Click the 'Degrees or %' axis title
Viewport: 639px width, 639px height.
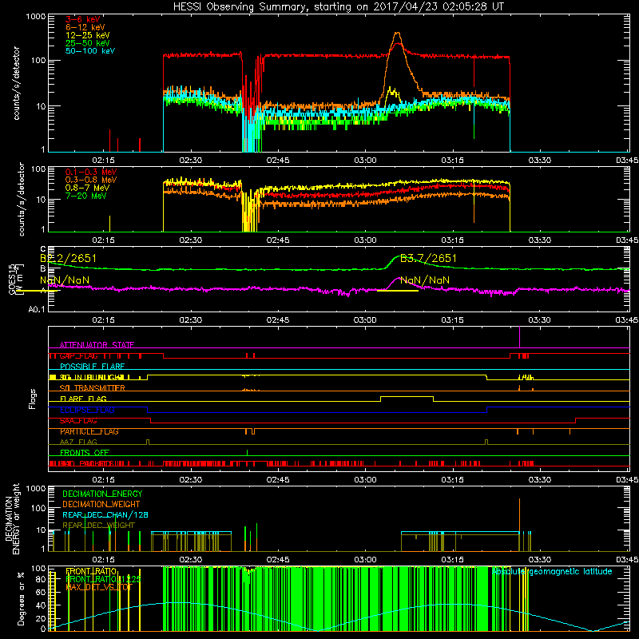click(22, 598)
